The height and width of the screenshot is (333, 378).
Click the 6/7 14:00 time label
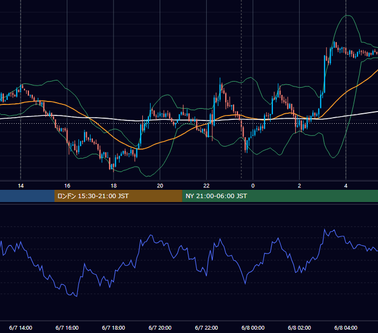click(x=21, y=327)
